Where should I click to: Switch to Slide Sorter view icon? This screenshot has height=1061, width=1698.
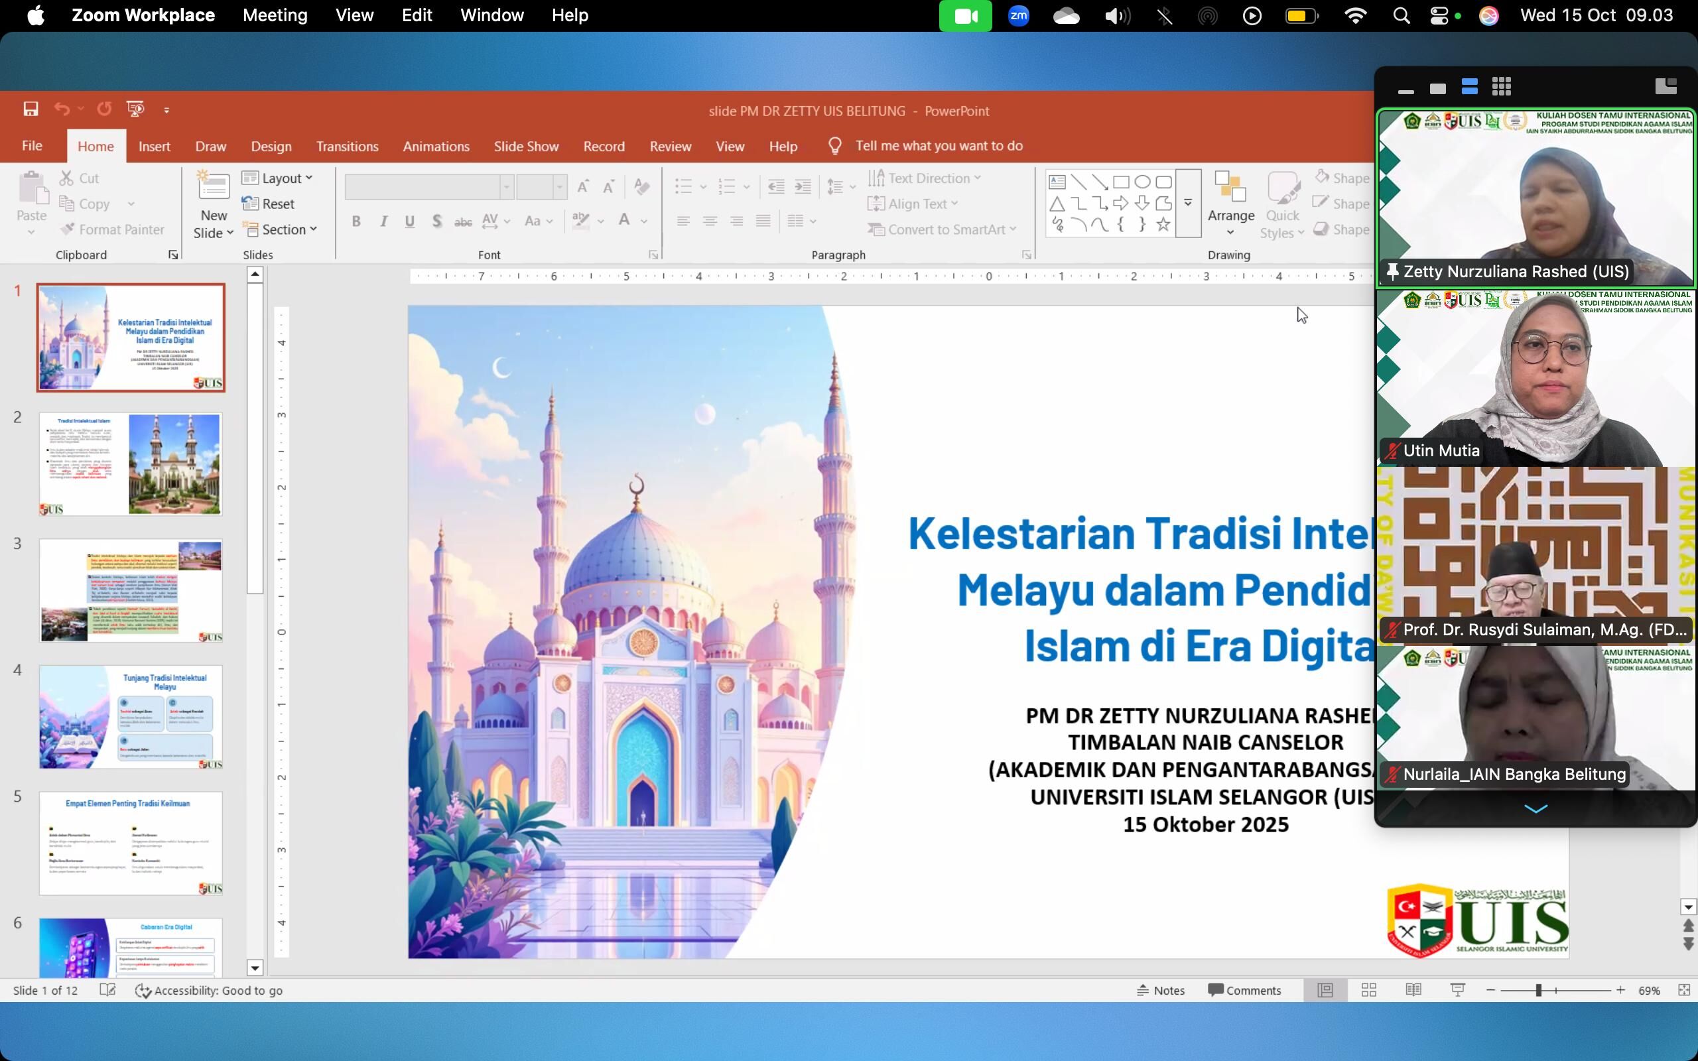tap(1369, 990)
